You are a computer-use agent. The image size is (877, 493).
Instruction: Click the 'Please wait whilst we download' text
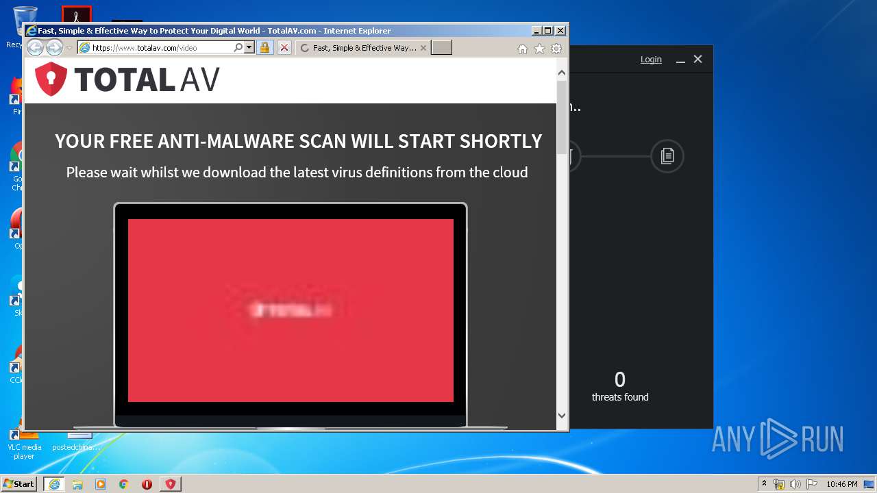297,173
